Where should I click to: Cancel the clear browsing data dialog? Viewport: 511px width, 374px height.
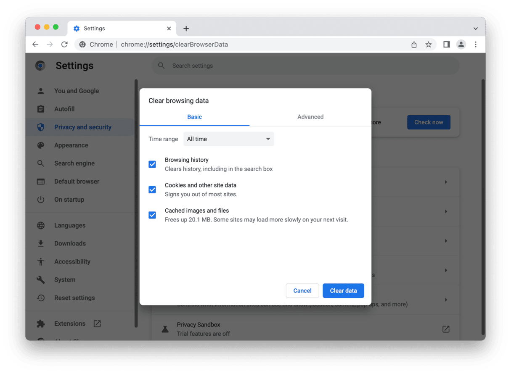point(302,290)
